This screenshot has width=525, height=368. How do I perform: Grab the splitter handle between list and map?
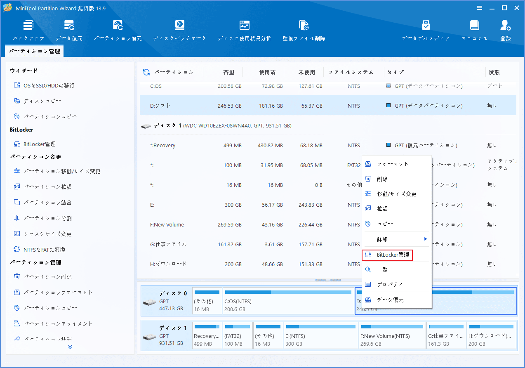328,280
